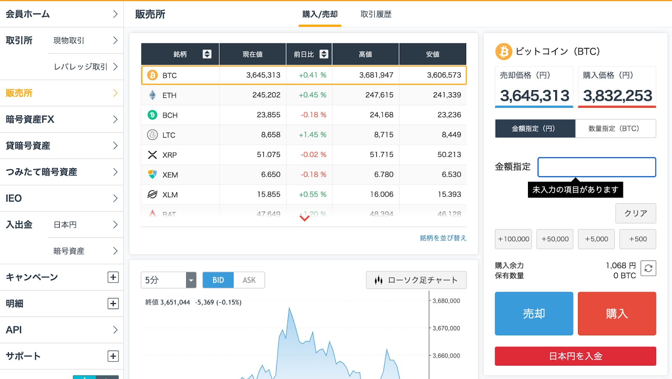Click the Bitcoin icon in BTC row

point(152,75)
